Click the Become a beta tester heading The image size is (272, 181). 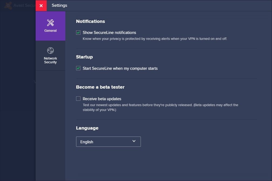tap(100, 87)
